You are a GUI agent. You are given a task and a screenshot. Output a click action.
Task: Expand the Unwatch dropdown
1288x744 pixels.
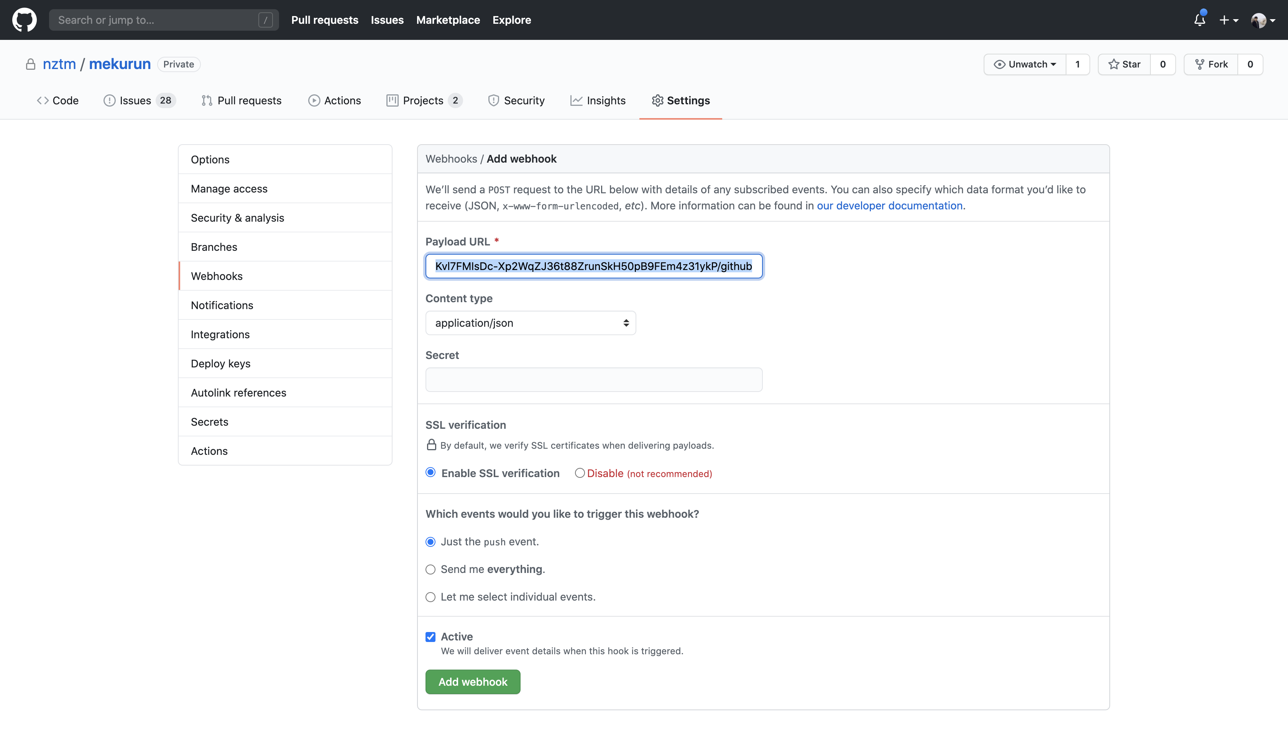[1025, 64]
